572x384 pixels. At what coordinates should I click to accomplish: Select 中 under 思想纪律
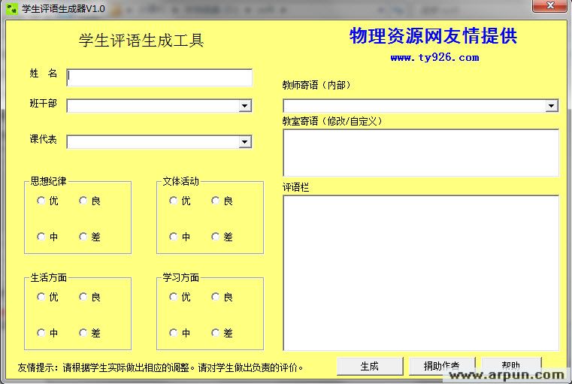click(48, 237)
